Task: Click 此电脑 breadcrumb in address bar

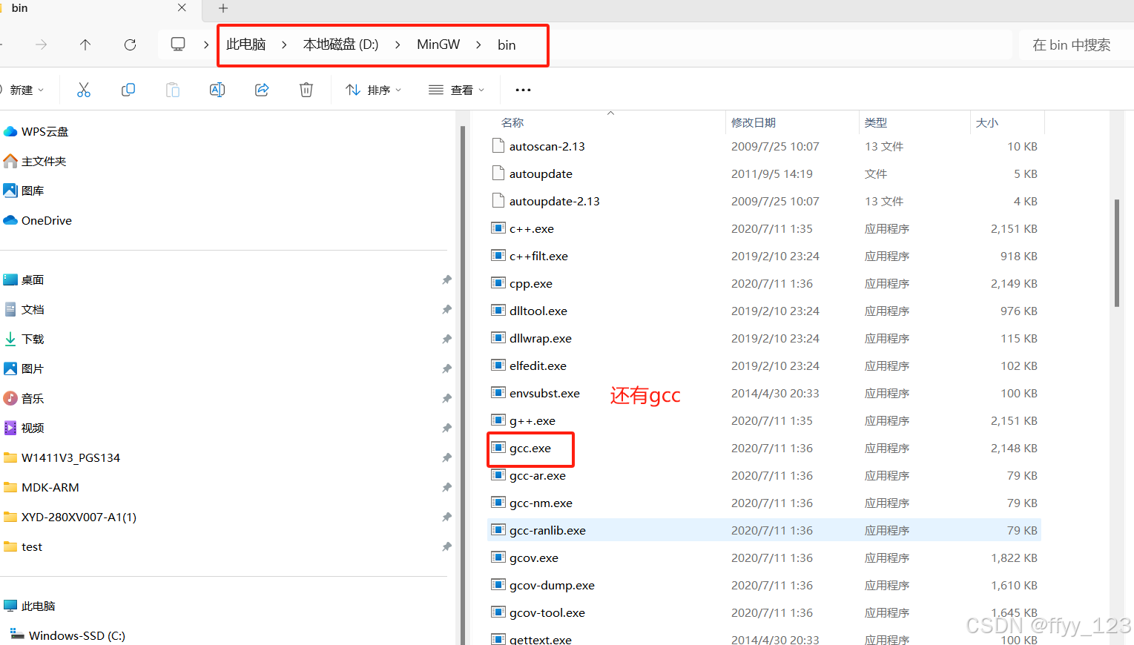Action: point(246,44)
